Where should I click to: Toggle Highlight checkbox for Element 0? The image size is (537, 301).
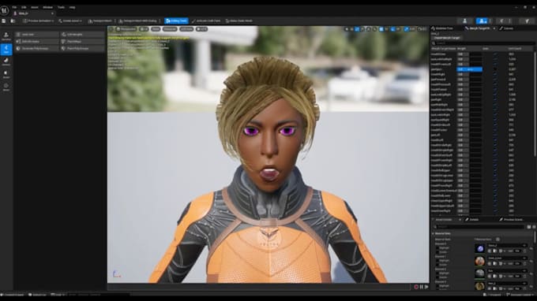[x=437, y=248]
